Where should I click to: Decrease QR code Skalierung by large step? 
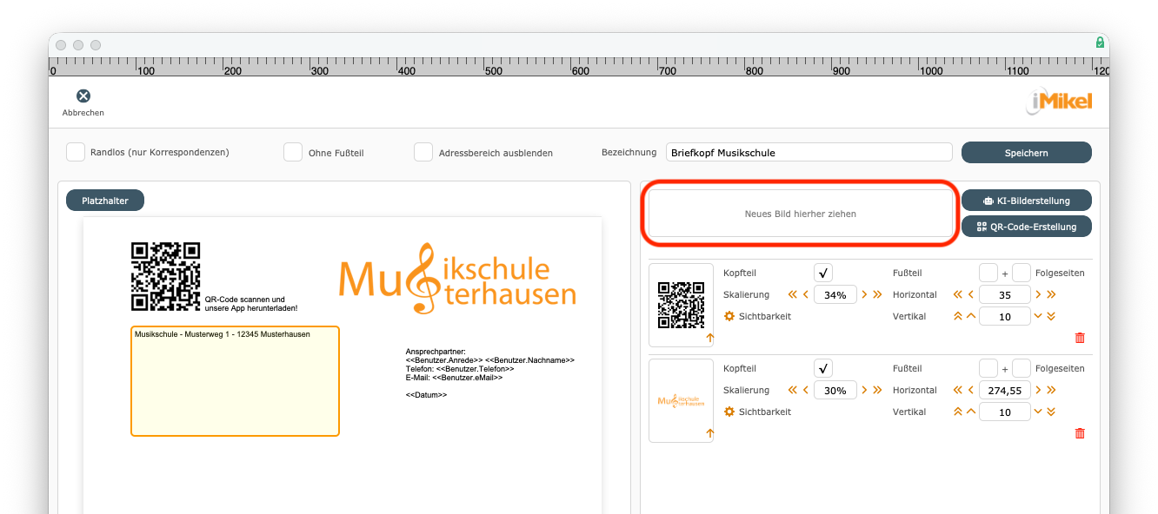tap(793, 294)
